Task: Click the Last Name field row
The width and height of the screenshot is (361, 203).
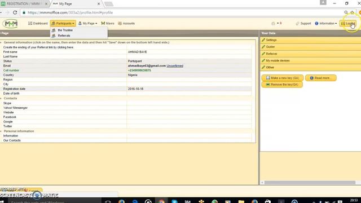Action: click(x=126, y=56)
